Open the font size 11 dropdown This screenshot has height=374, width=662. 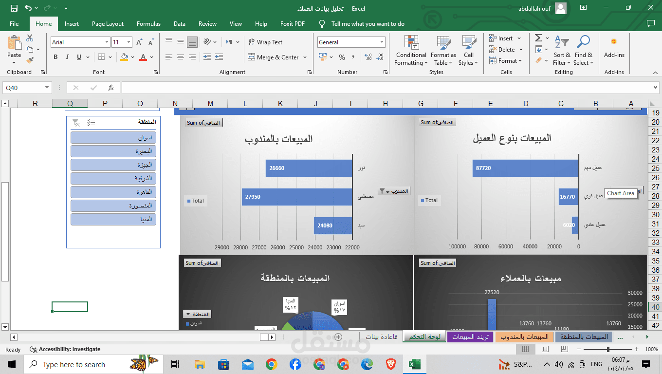[x=129, y=42]
